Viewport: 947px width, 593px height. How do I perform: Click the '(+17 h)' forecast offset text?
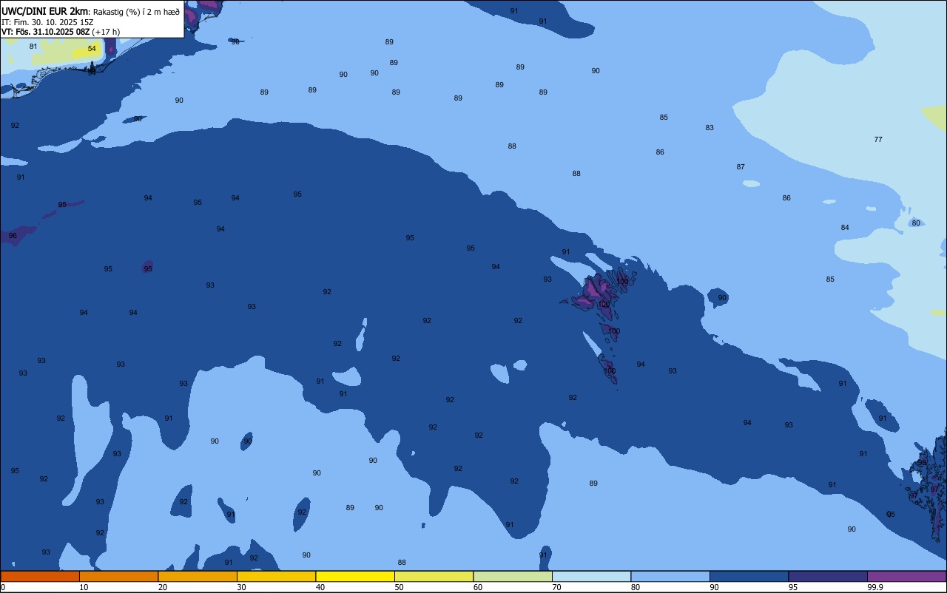coord(106,32)
